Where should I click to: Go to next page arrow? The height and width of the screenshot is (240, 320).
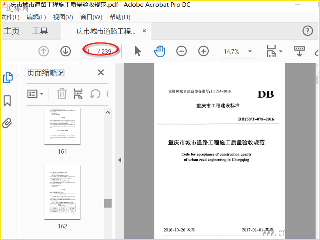click(66, 51)
